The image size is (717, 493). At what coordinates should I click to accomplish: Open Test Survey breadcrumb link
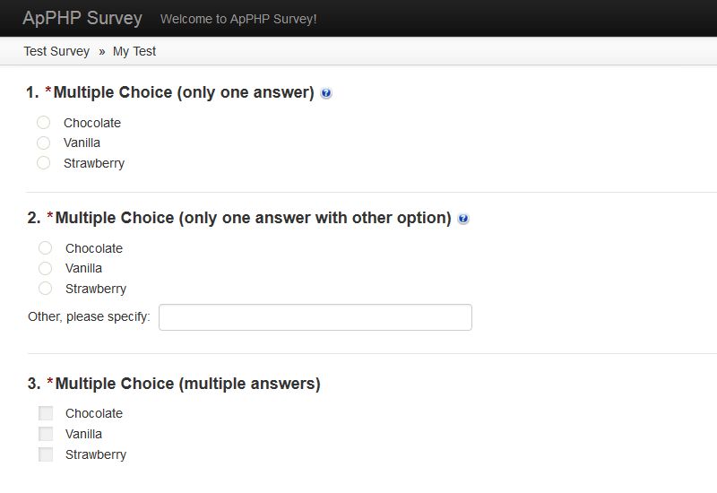[56, 51]
